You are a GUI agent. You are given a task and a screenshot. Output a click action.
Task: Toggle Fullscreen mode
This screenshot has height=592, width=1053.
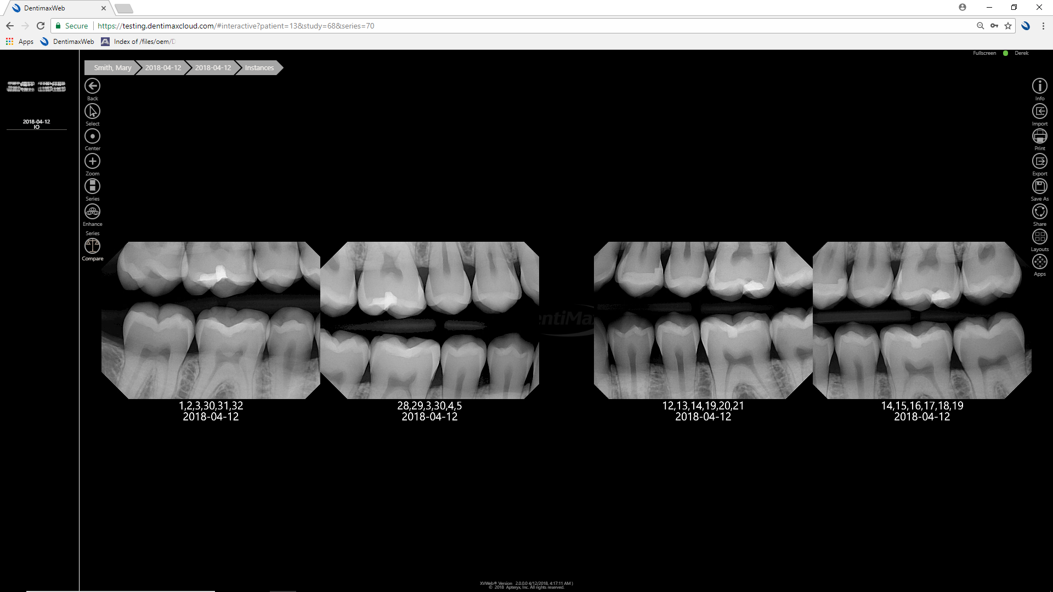(984, 53)
